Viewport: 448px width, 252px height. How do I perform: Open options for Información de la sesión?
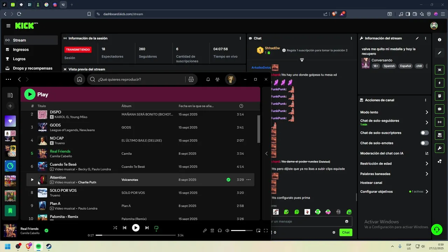pyautogui.click(x=240, y=38)
